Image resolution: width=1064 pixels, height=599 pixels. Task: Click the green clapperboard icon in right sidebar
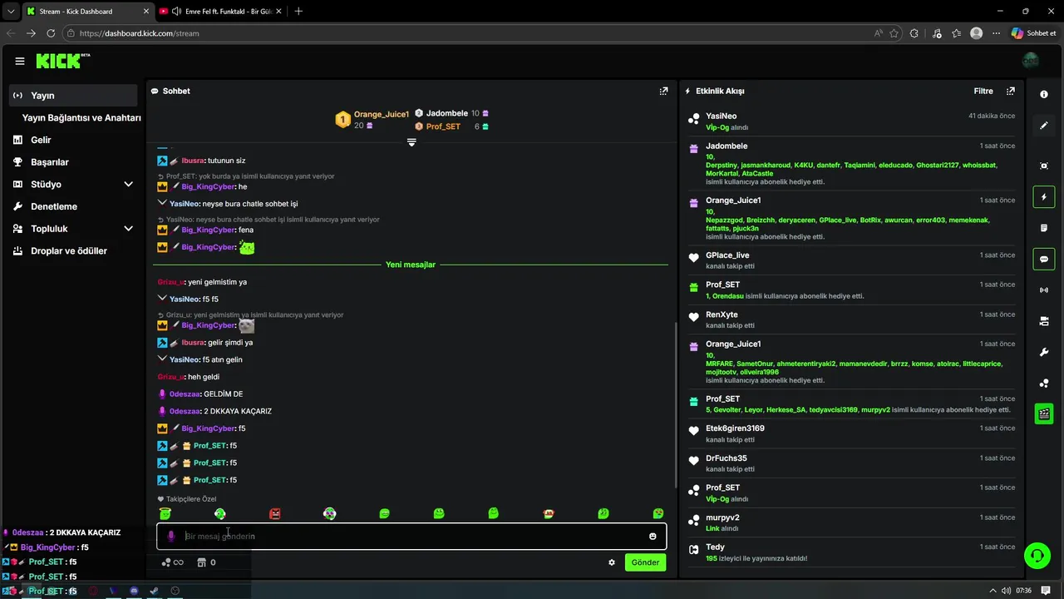(x=1044, y=413)
